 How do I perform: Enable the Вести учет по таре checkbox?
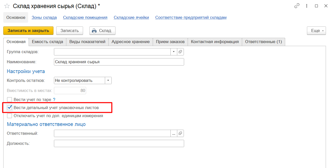pyautogui.click(x=10, y=100)
